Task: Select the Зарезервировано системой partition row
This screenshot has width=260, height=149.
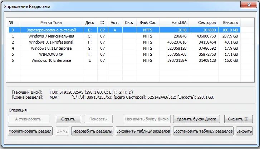Action: tap(124, 30)
